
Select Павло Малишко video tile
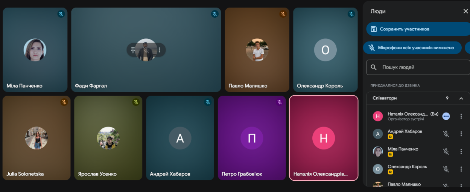(x=257, y=50)
